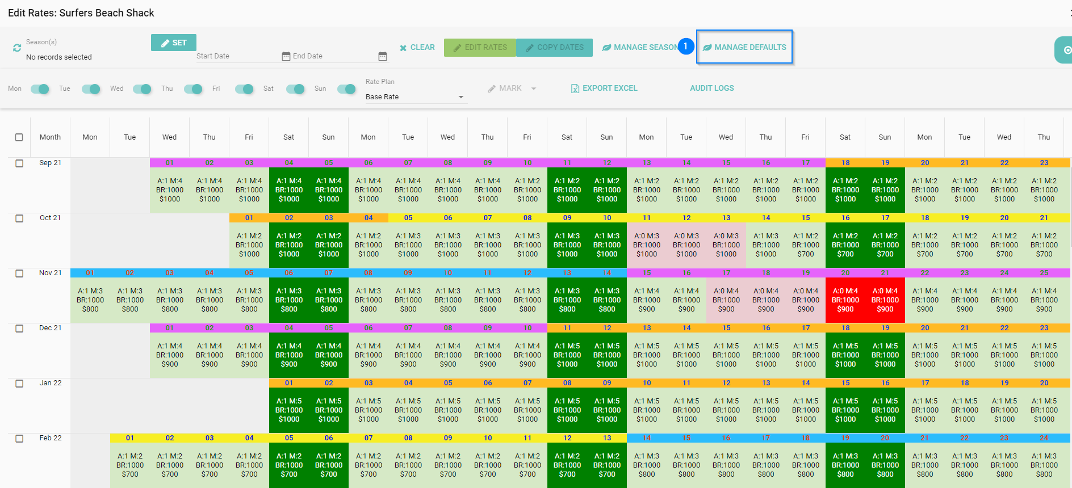Open the Start Date calendar icon
The width and height of the screenshot is (1072, 488).
click(x=286, y=56)
